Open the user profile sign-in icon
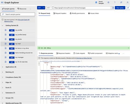Screen dimensions: 130x104 [x=128, y=2]
